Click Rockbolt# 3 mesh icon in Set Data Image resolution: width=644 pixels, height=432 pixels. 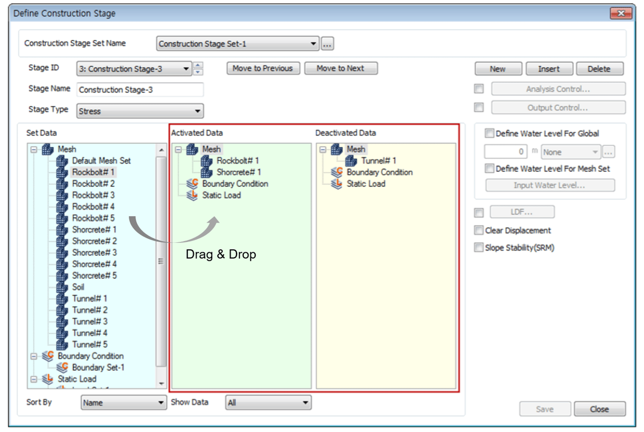[x=62, y=196]
